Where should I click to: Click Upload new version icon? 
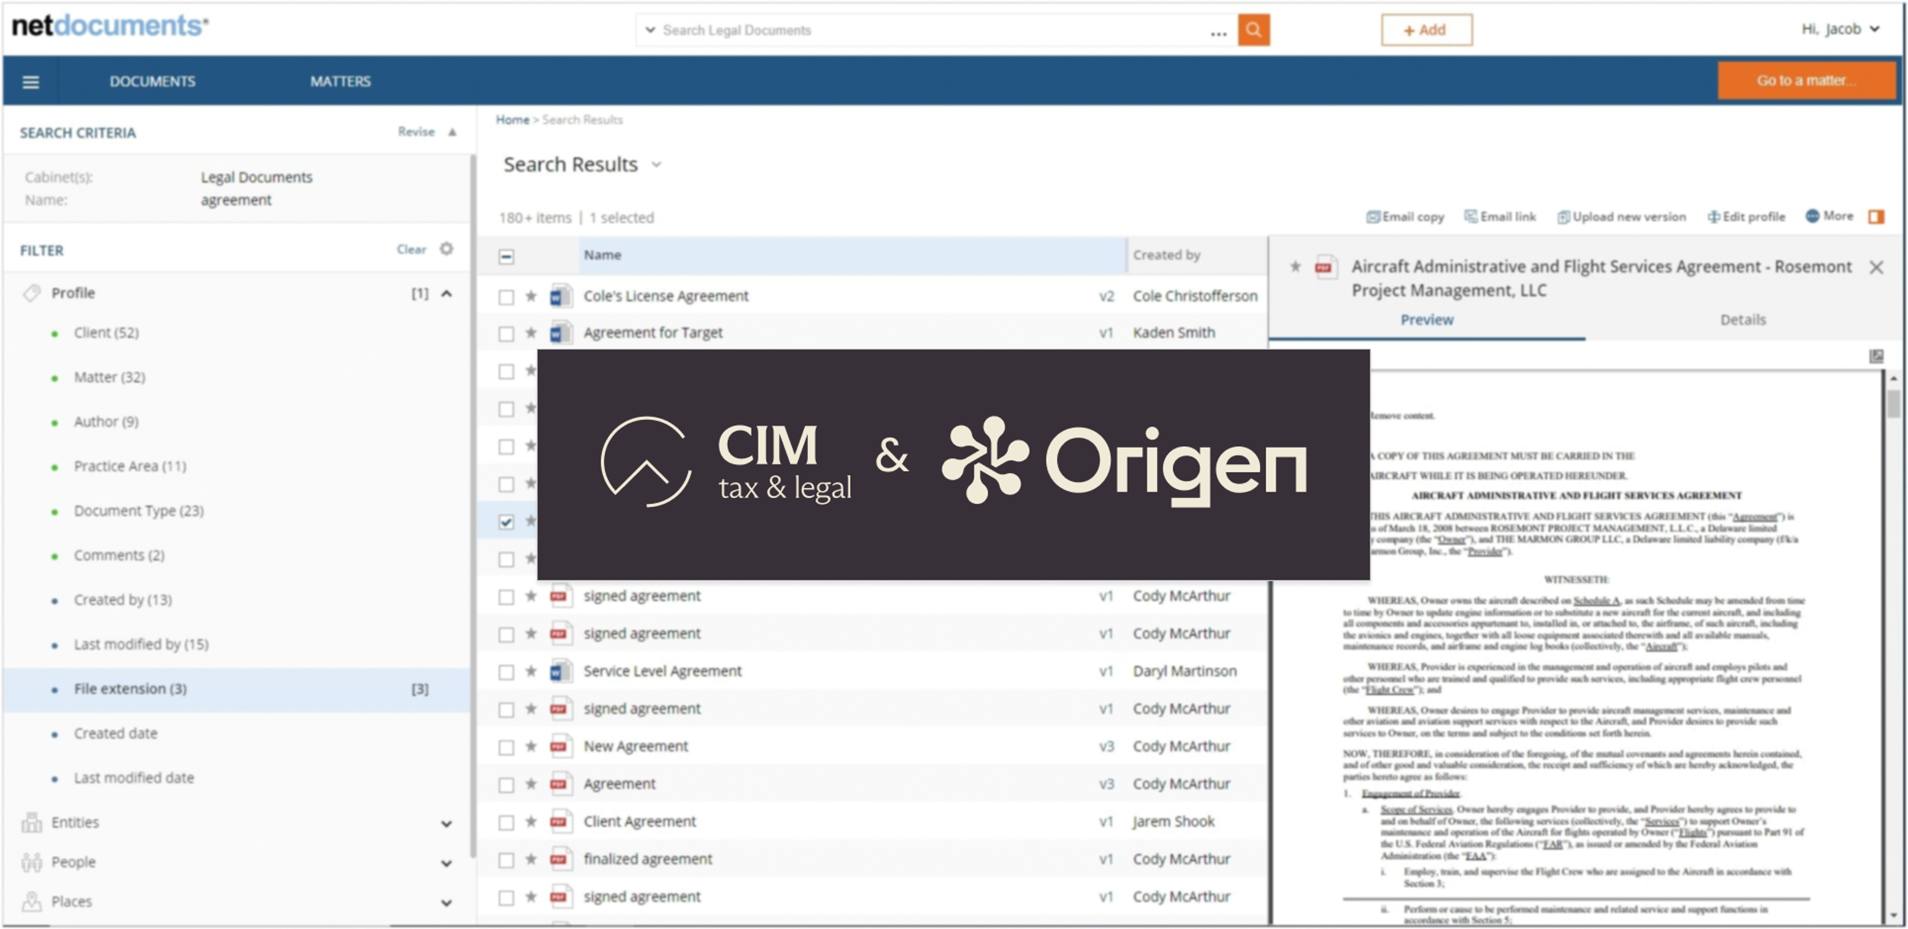click(1563, 216)
